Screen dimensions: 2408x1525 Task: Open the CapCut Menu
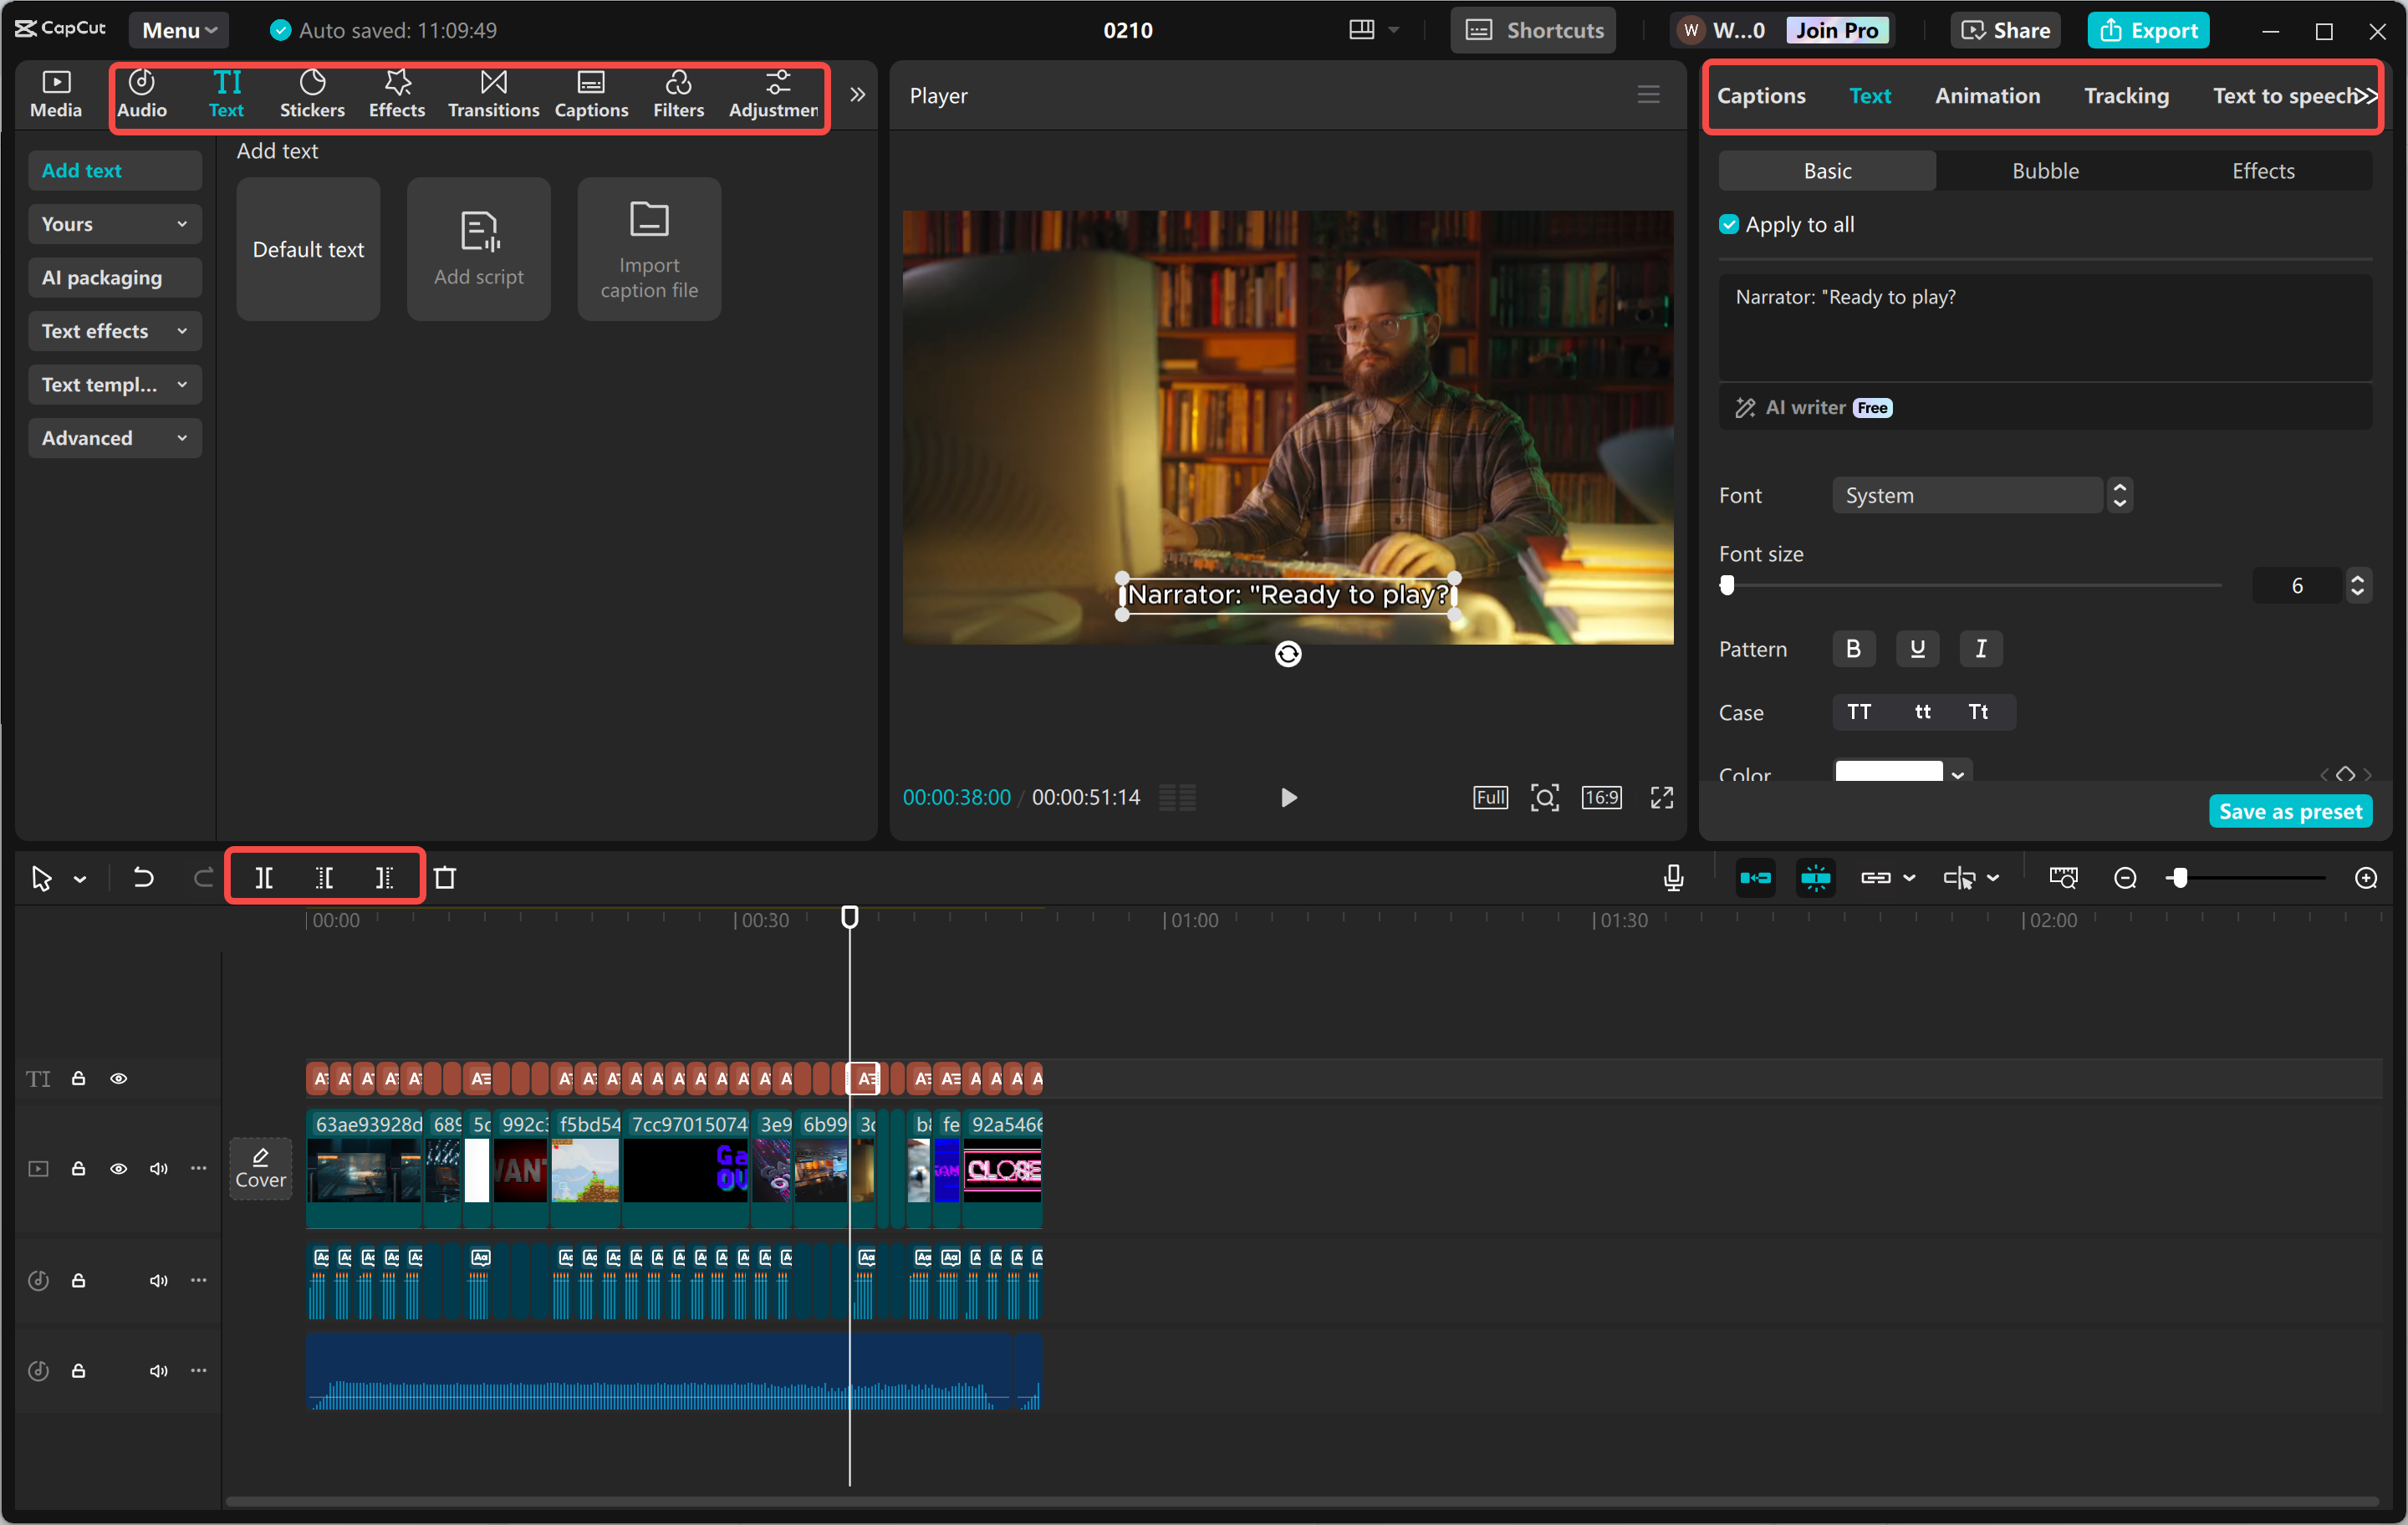tap(178, 29)
